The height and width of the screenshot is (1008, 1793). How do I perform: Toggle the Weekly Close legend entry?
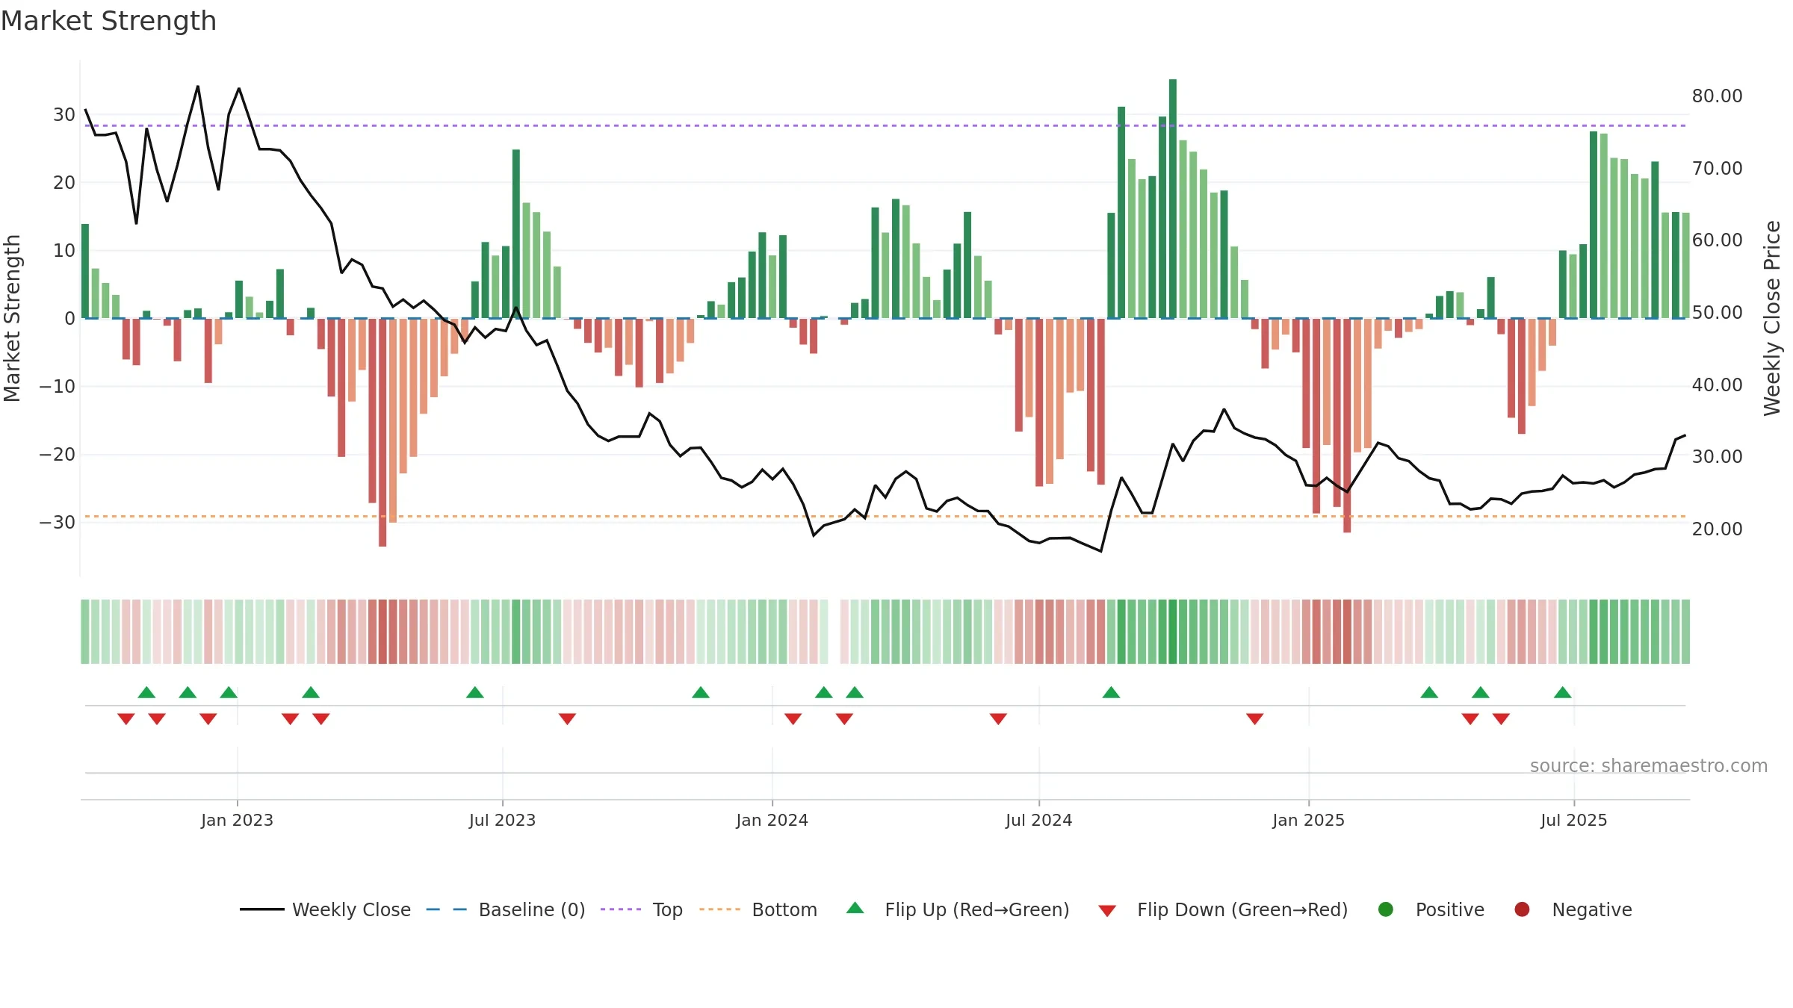[325, 909]
